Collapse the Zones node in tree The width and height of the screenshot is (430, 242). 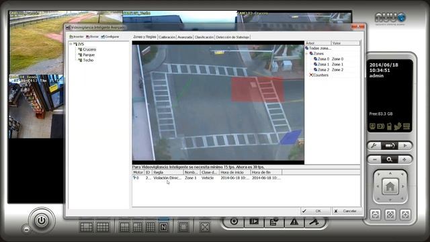pos(307,54)
